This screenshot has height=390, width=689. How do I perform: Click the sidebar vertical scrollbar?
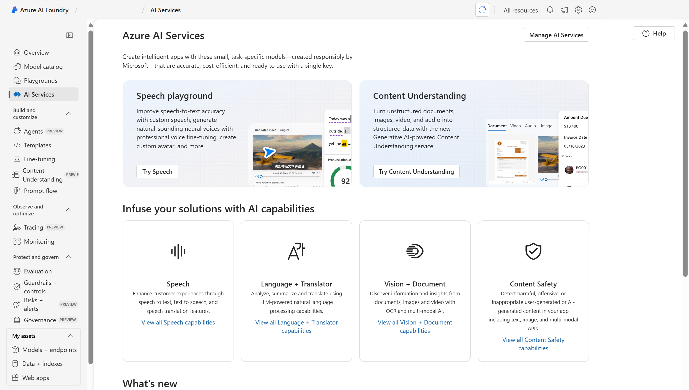90,197
